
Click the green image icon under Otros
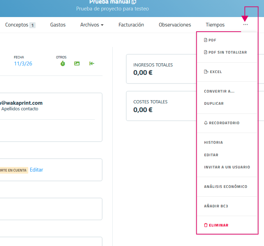point(77,63)
